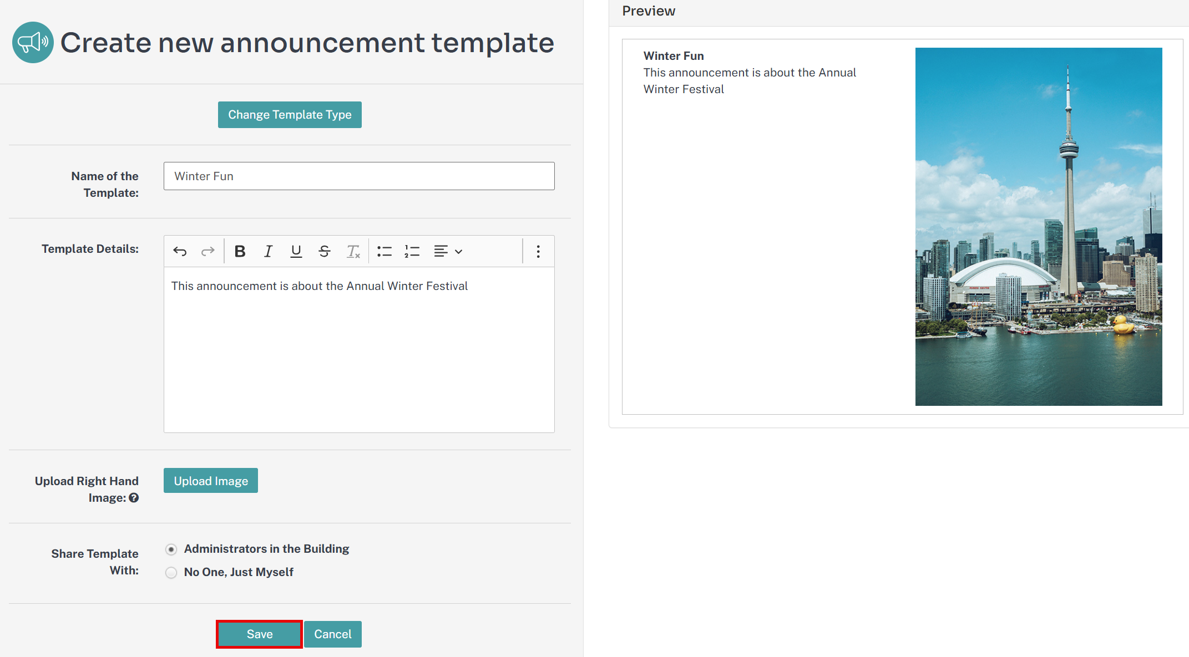Clear text formatting icon
1189x657 pixels.
point(353,252)
